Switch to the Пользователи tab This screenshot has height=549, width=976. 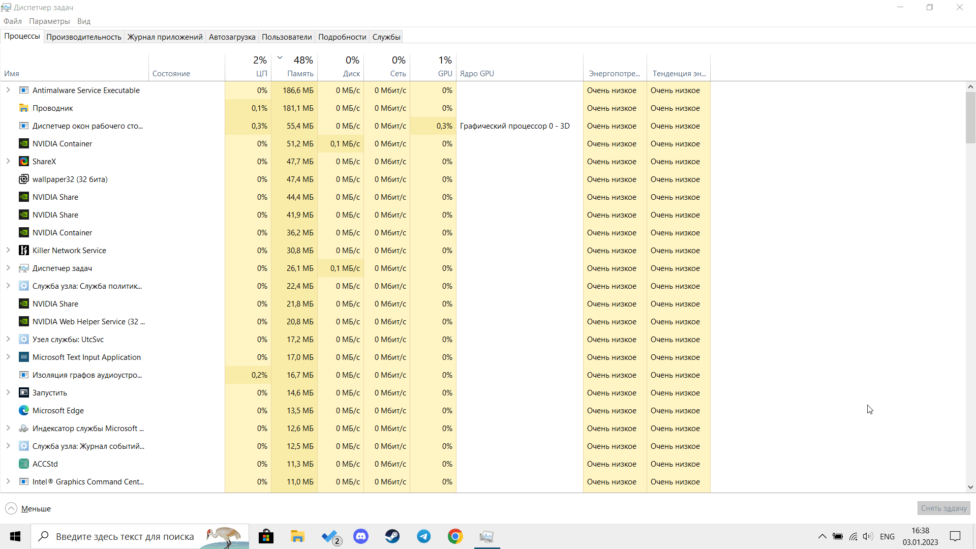287,37
